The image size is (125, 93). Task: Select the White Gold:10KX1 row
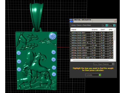click(92, 50)
